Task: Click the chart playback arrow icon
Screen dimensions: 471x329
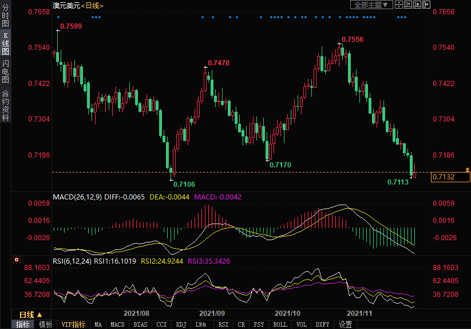Action: pyautogui.click(x=416, y=5)
